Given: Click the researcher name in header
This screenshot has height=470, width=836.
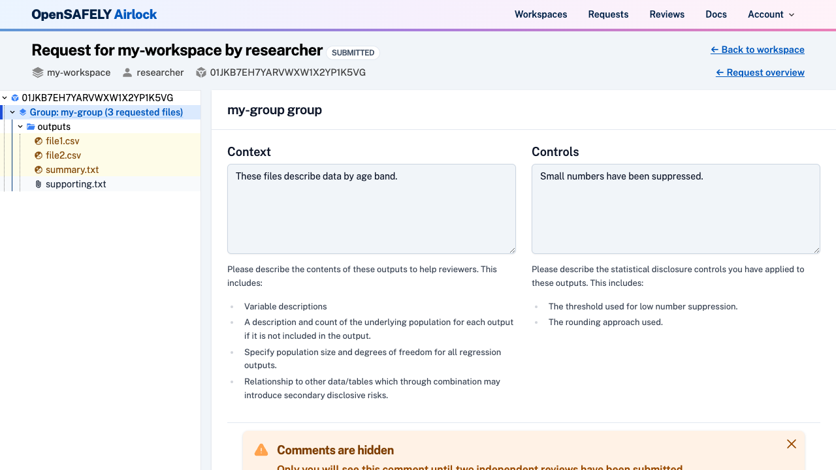Looking at the screenshot, I should [x=160, y=72].
